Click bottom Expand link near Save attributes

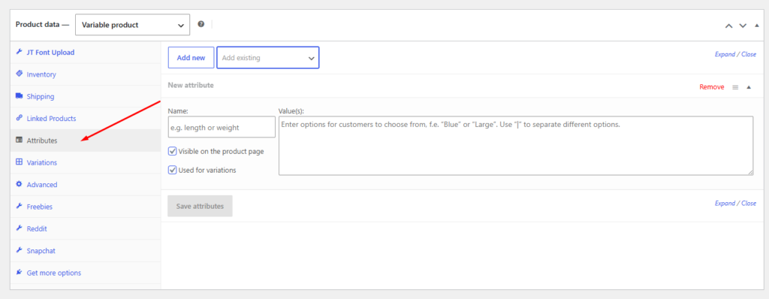(725, 204)
